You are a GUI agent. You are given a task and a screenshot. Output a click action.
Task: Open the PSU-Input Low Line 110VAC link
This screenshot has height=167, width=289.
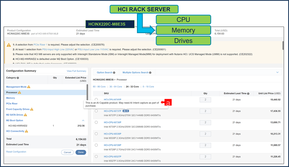[93, 49]
